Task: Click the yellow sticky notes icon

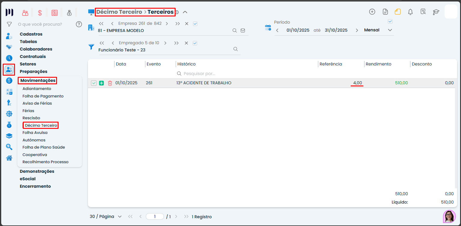Action: (398, 12)
